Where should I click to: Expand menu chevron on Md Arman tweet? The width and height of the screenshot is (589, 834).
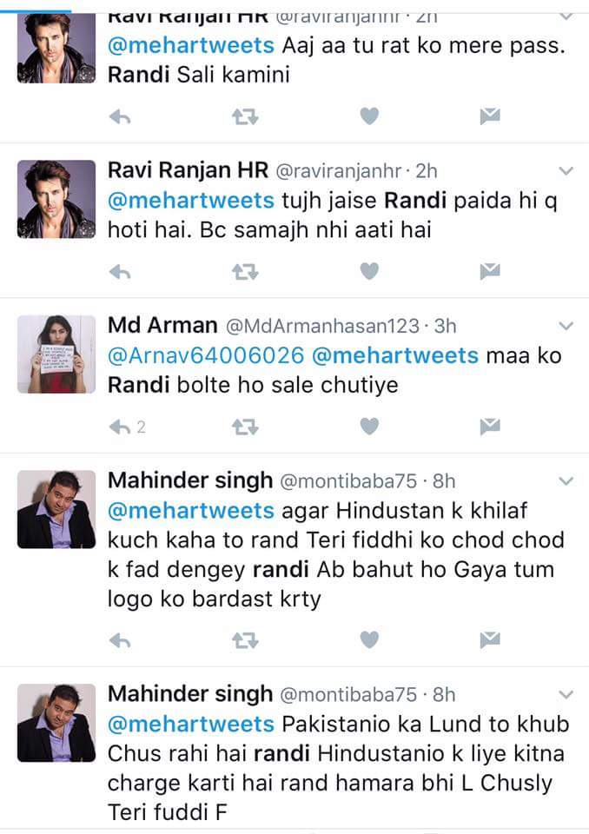coord(566,326)
